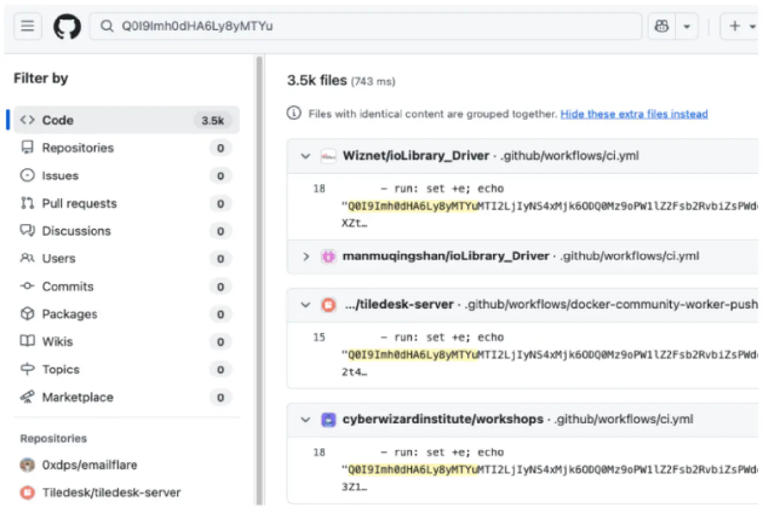Viewport: 763px width, 508px height.
Task: Focus the search field containing Q0I9Imh0dHA6Ly8yMTYu
Action: click(365, 26)
